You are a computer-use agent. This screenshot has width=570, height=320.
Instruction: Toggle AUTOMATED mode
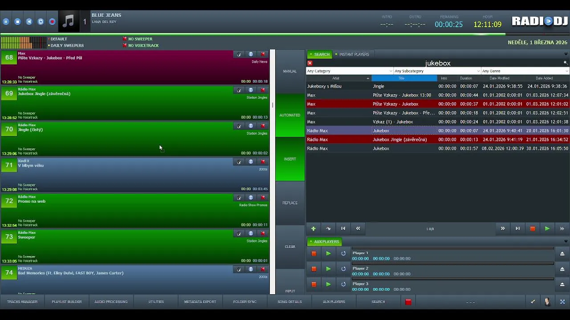pos(290,115)
